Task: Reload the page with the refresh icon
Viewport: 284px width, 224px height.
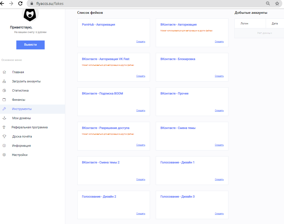Action: pyautogui.click(x=20, y=3)
